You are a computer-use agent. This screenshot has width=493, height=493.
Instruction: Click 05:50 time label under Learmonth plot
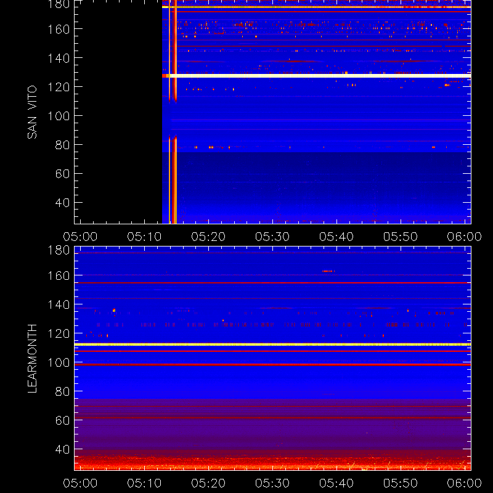point(401,483)
